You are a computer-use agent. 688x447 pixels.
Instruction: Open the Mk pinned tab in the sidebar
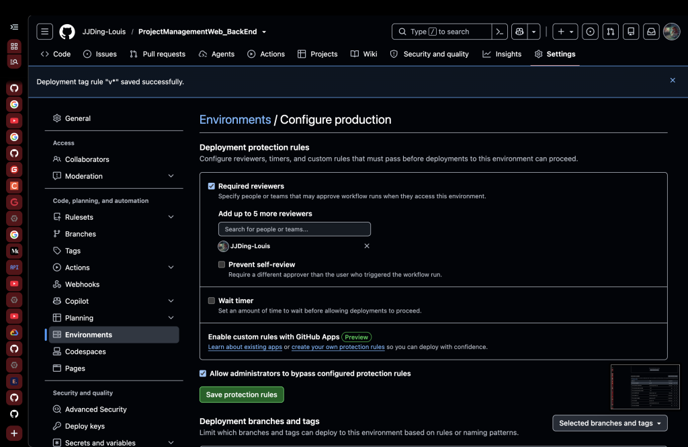pos(14,251)
